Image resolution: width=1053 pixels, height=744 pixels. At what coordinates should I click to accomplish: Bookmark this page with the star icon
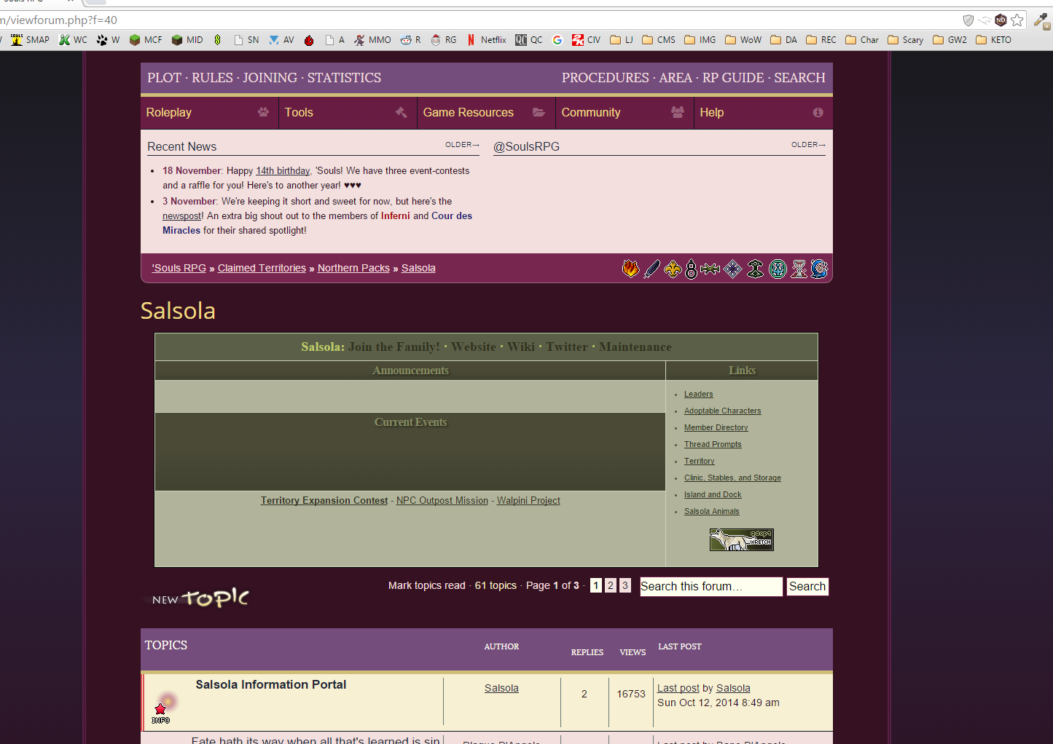point(1017,20)
